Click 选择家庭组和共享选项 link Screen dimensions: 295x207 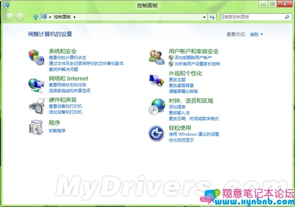[x=70, y=91]
